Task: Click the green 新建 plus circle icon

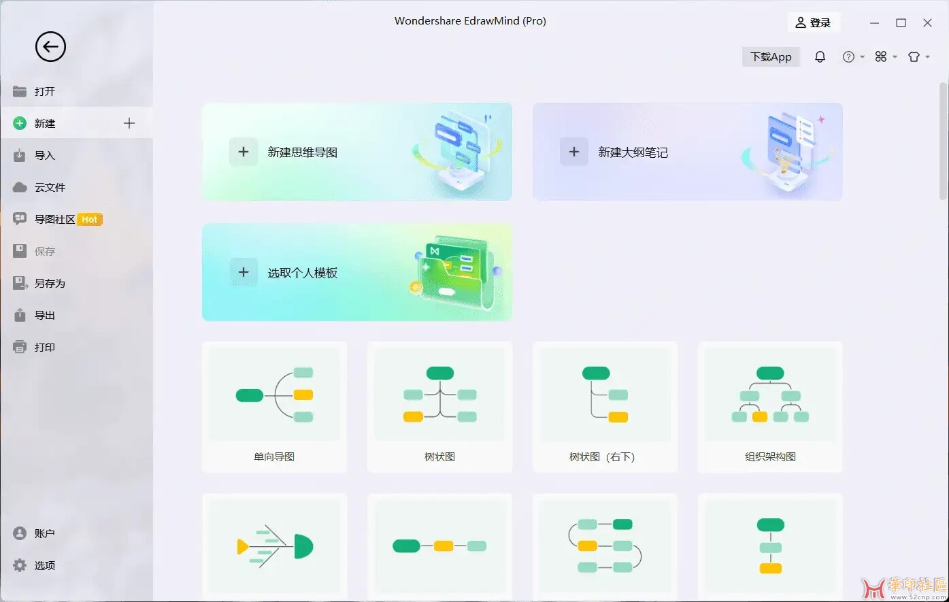Action: [20, 123]
